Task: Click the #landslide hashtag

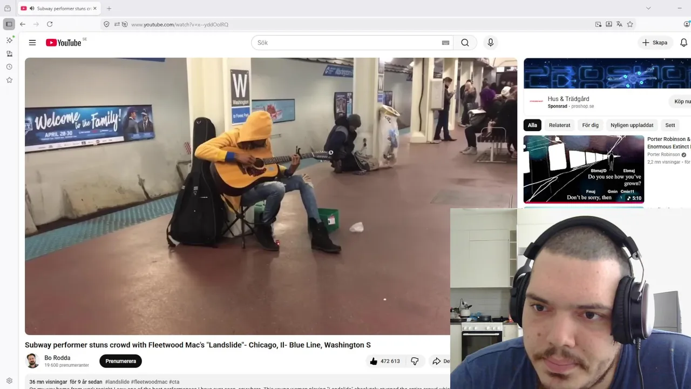Action: point(117,382)
